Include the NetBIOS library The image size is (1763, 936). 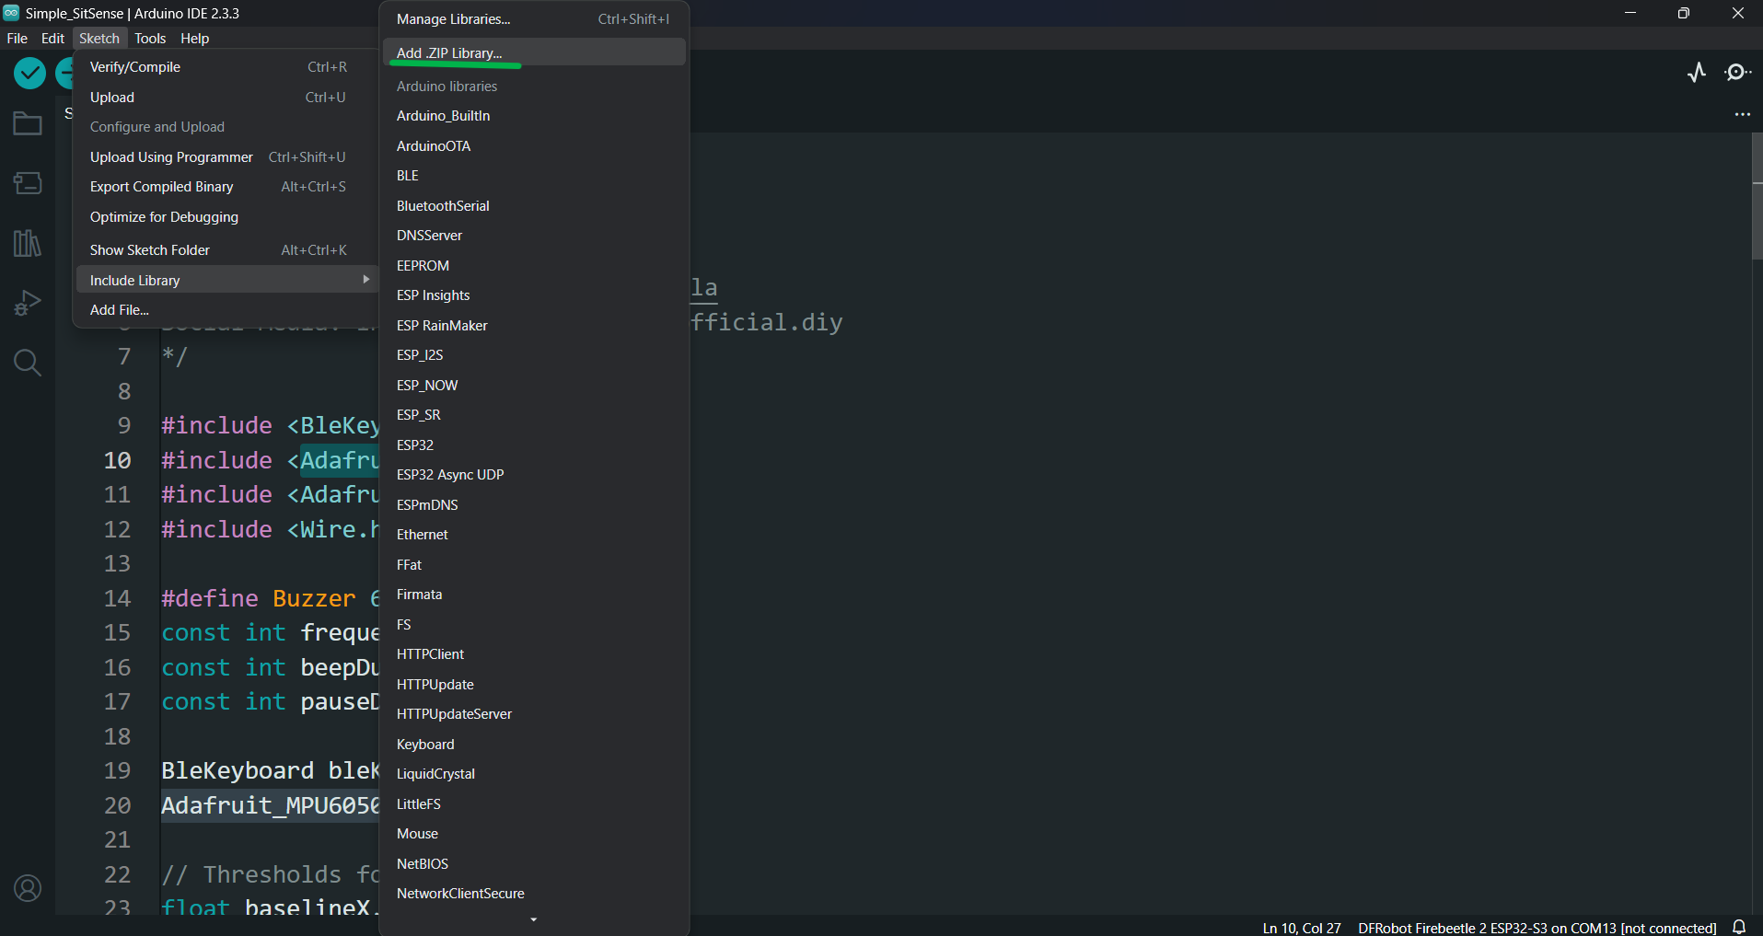534,864
